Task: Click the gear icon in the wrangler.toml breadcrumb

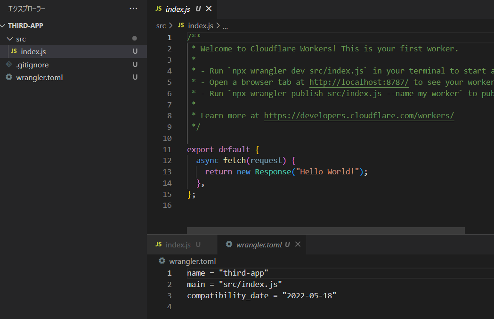Action: pos(162,261)
